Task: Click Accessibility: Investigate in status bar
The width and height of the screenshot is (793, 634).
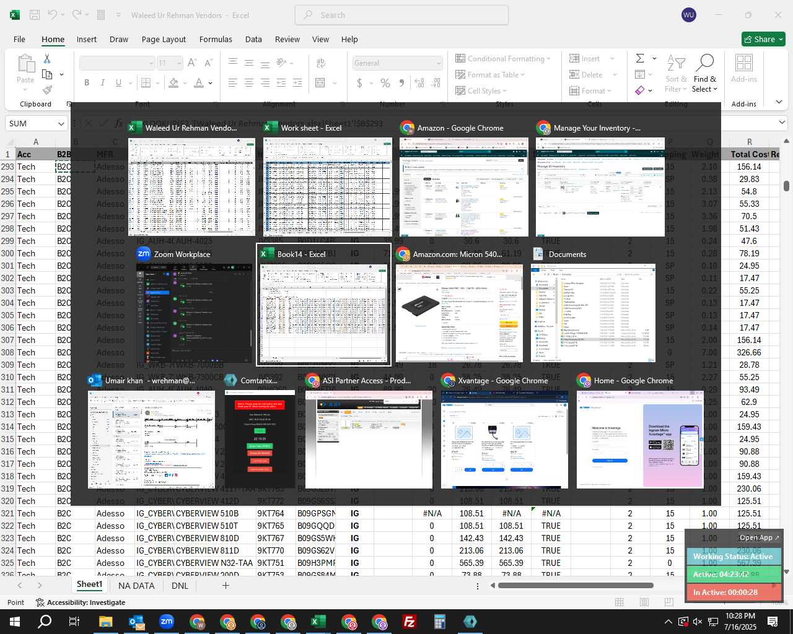Action: (x=81, y=602)
